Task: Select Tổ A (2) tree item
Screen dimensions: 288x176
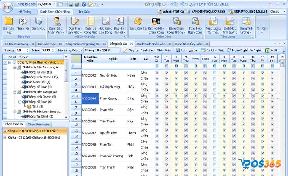Action: pos(38,107)
